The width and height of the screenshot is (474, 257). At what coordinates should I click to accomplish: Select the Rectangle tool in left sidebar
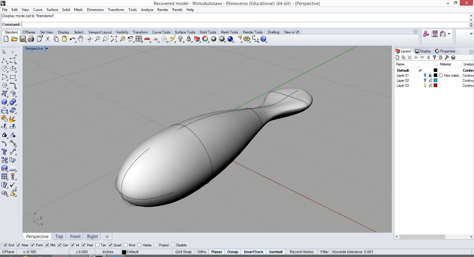[13, 77]
